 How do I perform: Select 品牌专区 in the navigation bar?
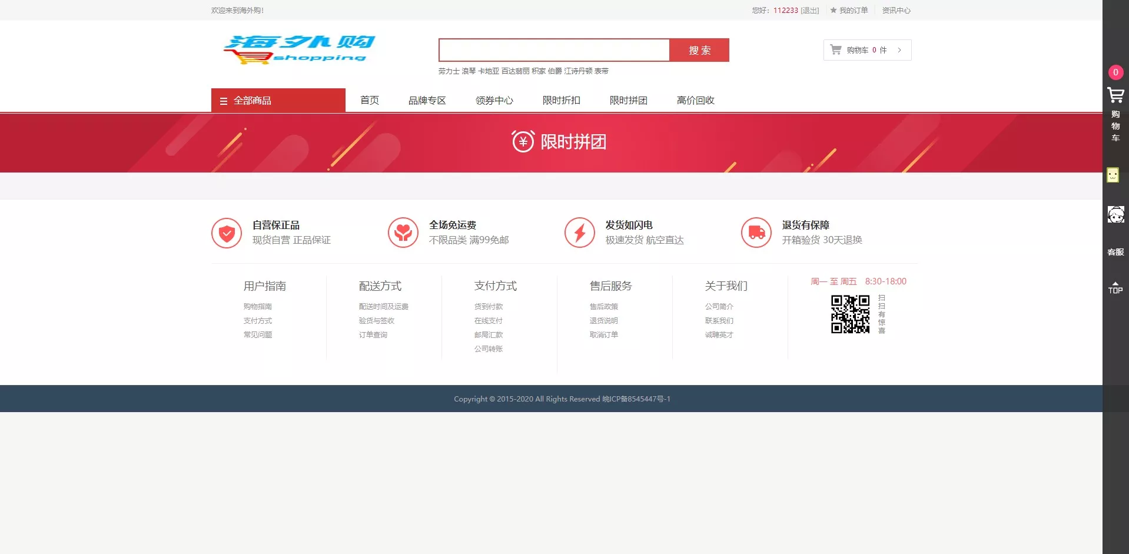427,101
